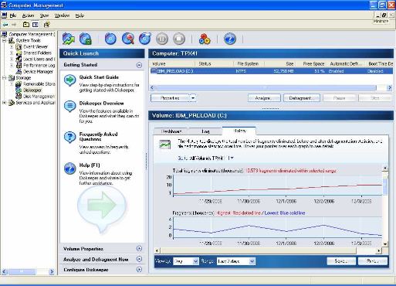Open the Diskeeper Overview link

tap(102, 104)
